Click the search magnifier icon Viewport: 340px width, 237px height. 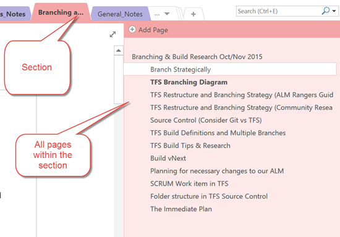tap(325, 10)
